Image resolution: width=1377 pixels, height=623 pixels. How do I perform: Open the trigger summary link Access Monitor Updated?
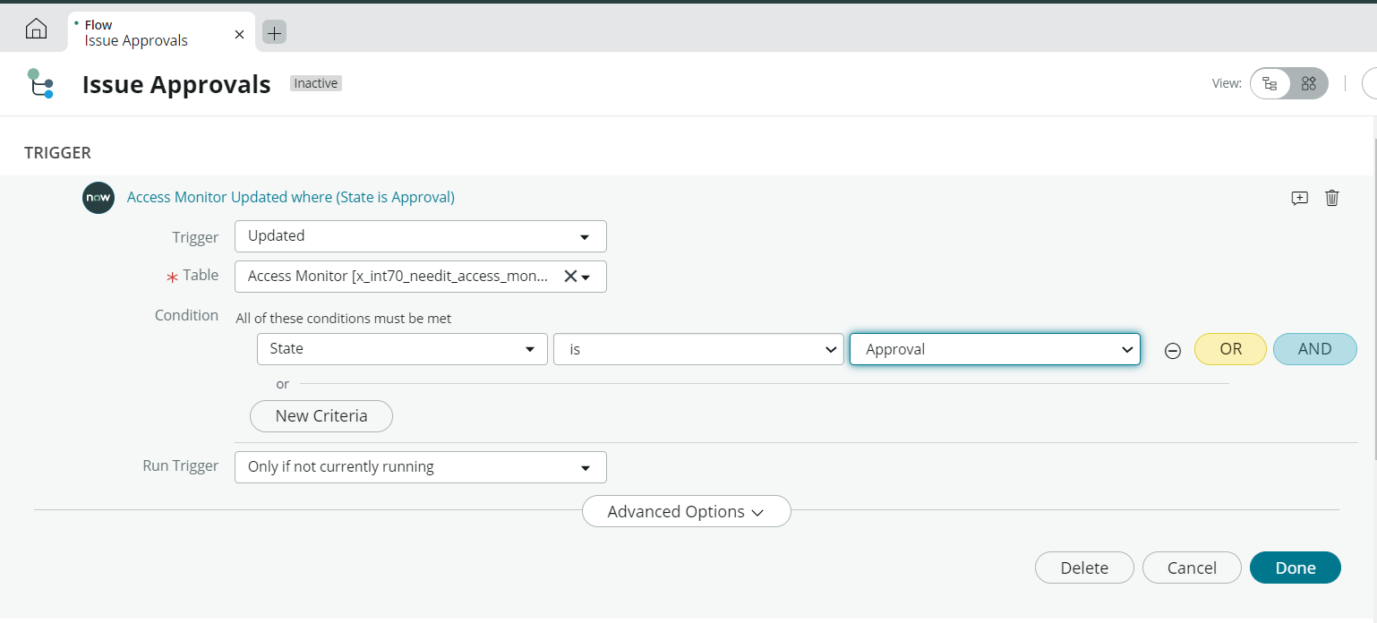(x=290, y=197)
